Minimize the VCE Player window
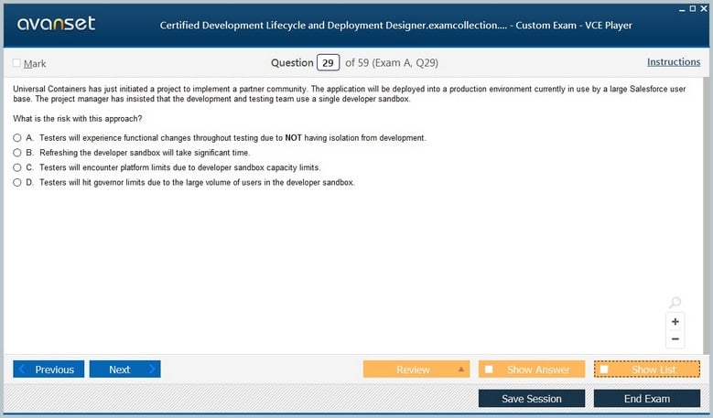 tap(682, 9)
